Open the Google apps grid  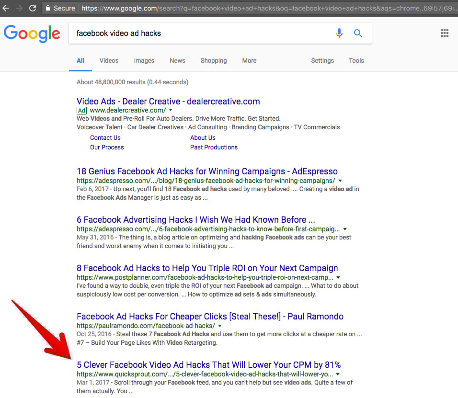click(x=444, y=33)
